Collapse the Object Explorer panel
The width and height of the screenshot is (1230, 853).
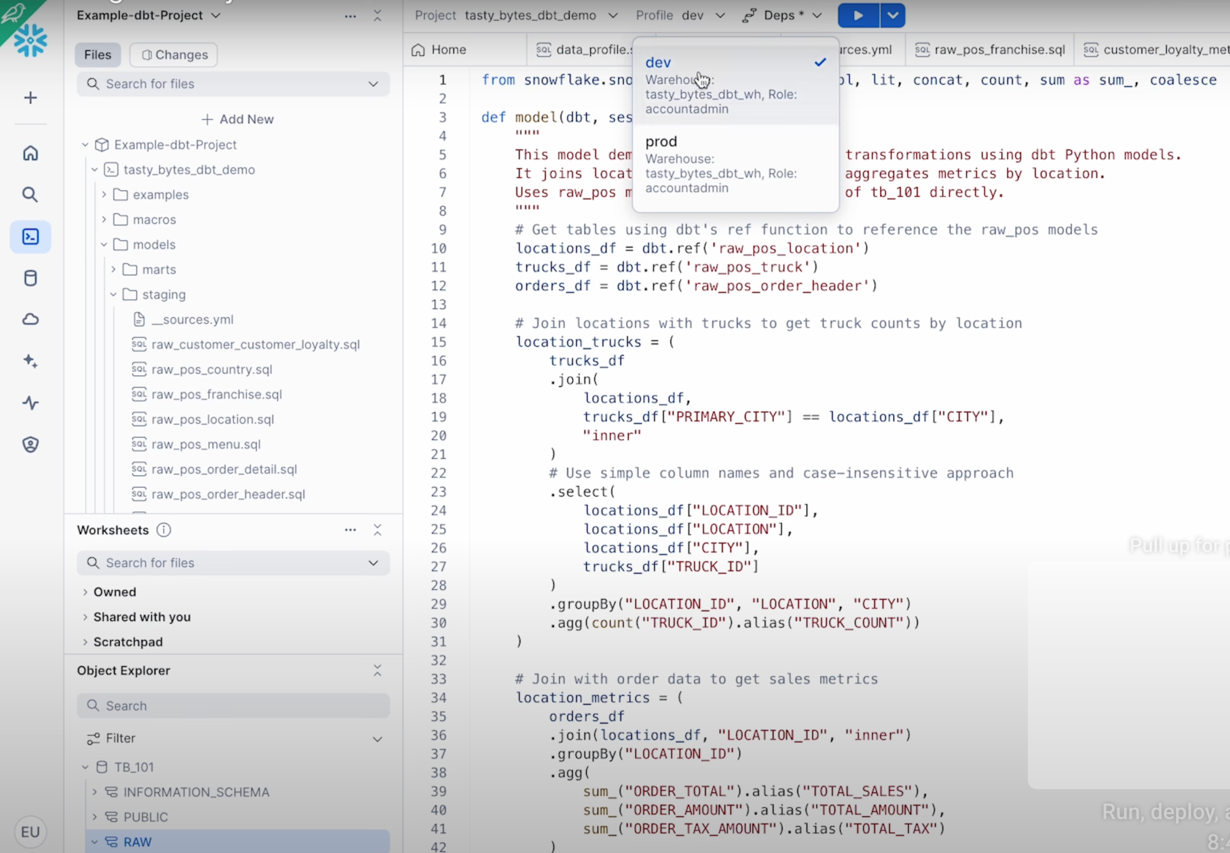click(377, 671)
